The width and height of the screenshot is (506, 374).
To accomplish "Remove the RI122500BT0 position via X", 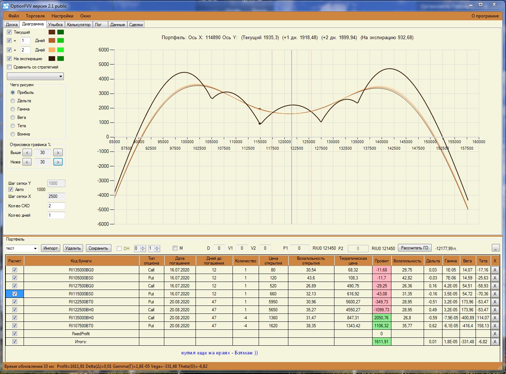I will (x=495, y=302).
